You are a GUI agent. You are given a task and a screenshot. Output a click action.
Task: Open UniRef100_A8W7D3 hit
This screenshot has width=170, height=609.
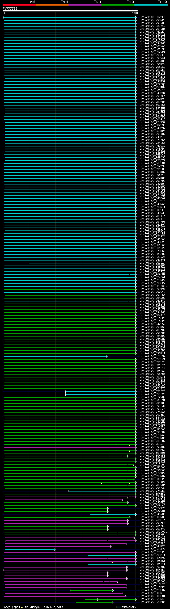152,116
